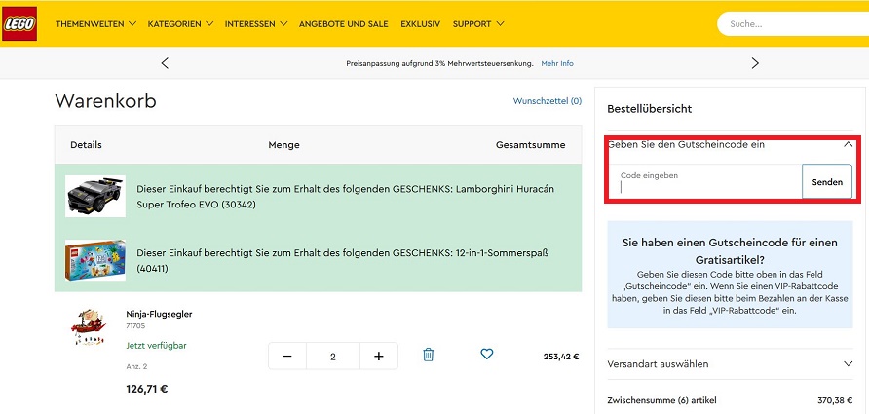Click the Zwischensumme 370,38 € value
The width and height of the screenshot is (869, 414).
click(x=835, y=400)
